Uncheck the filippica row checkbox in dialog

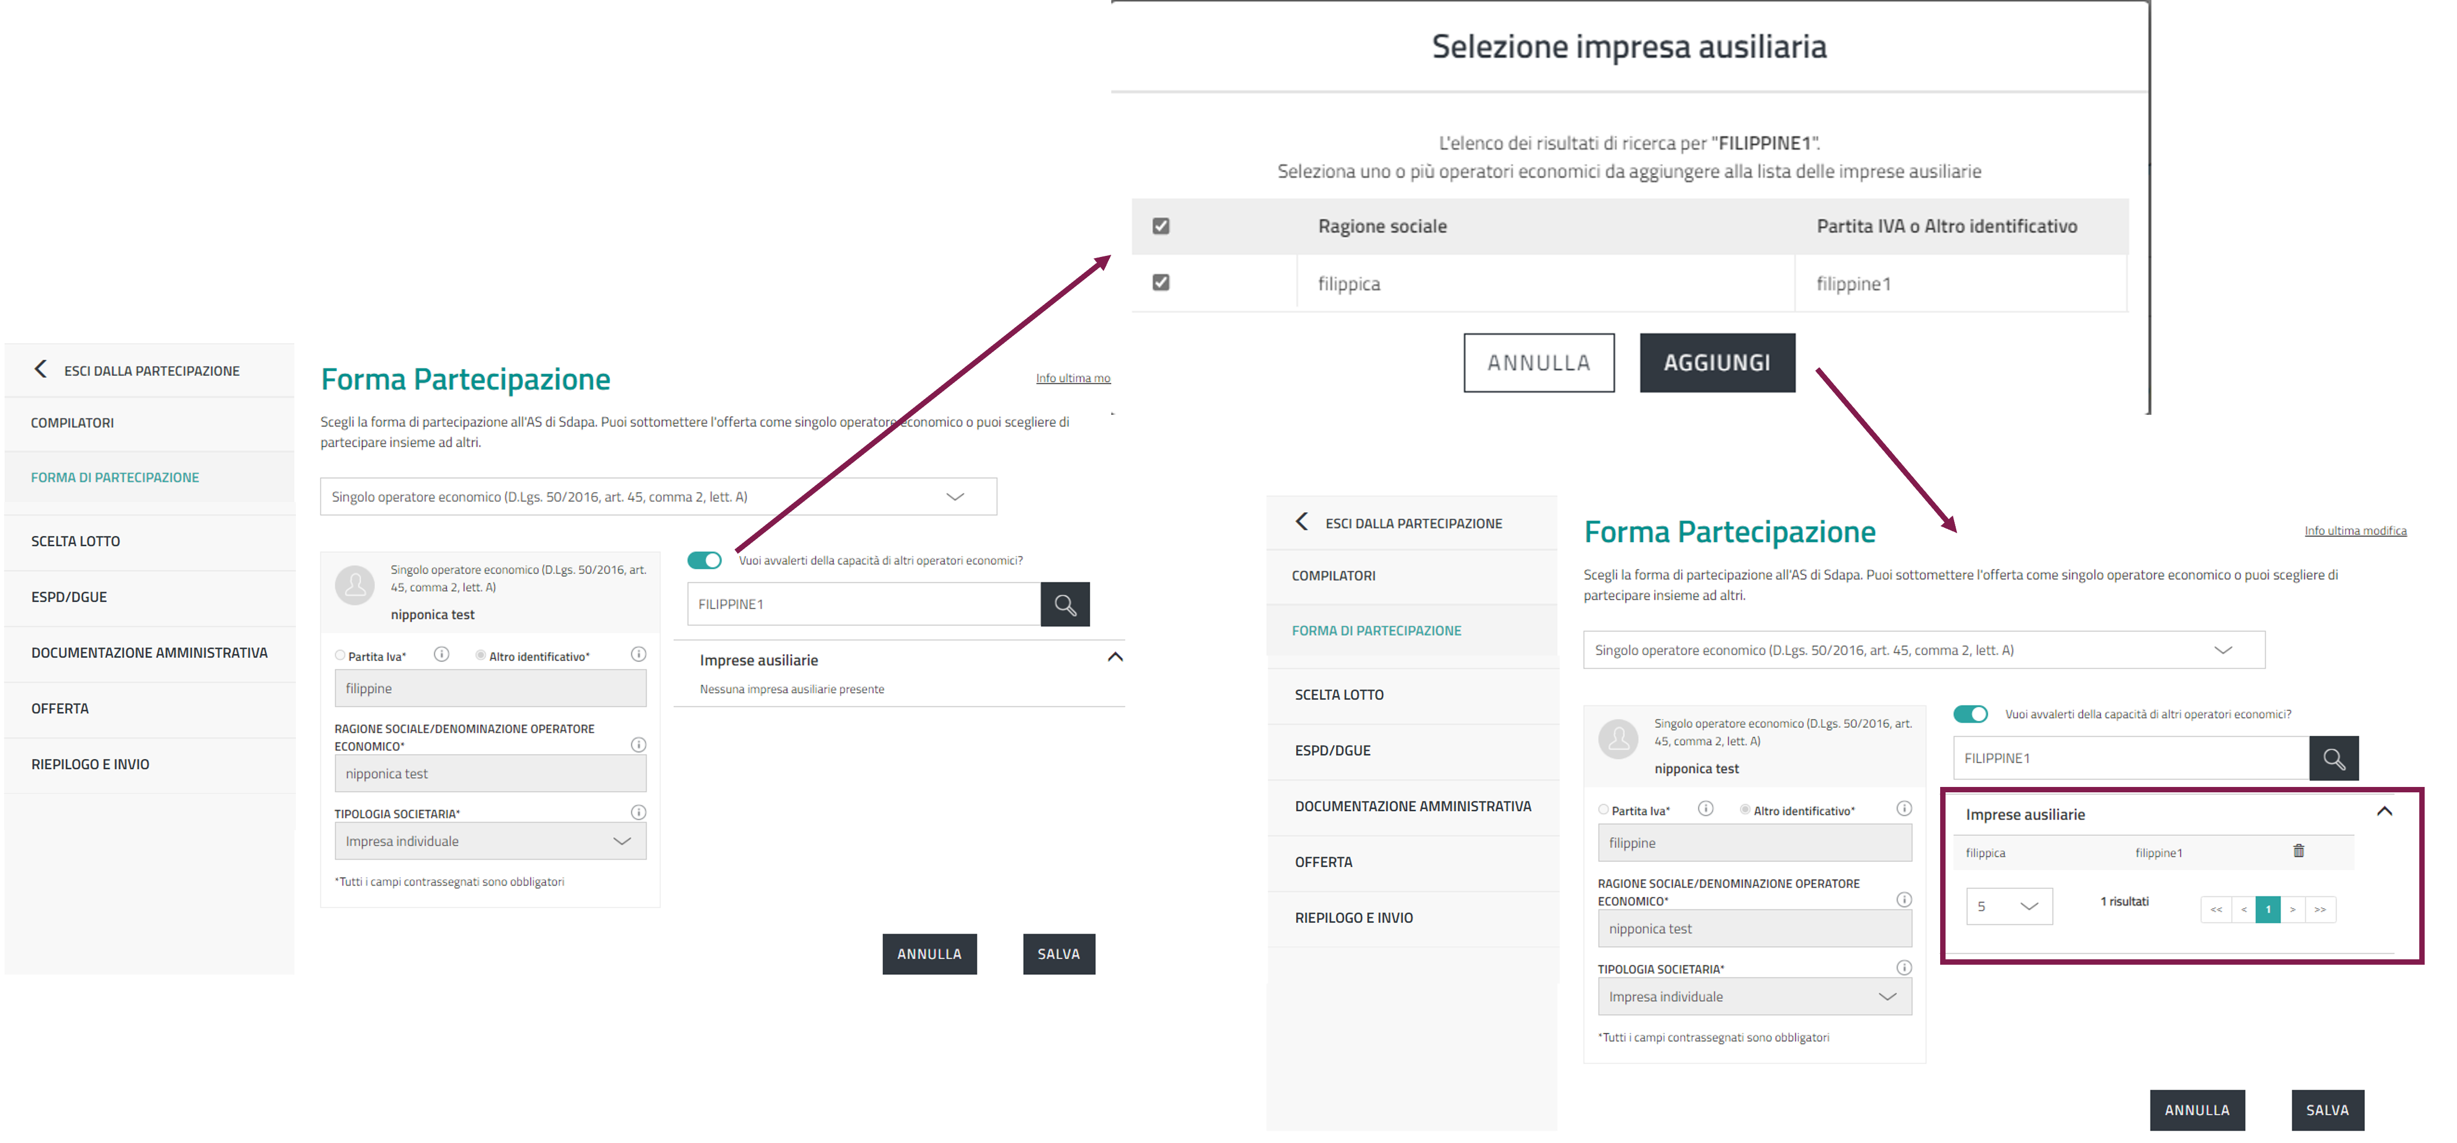(x=1161, y=282)
